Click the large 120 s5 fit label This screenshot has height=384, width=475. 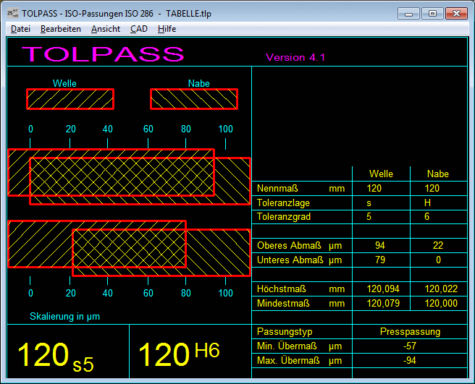point(56,356)
